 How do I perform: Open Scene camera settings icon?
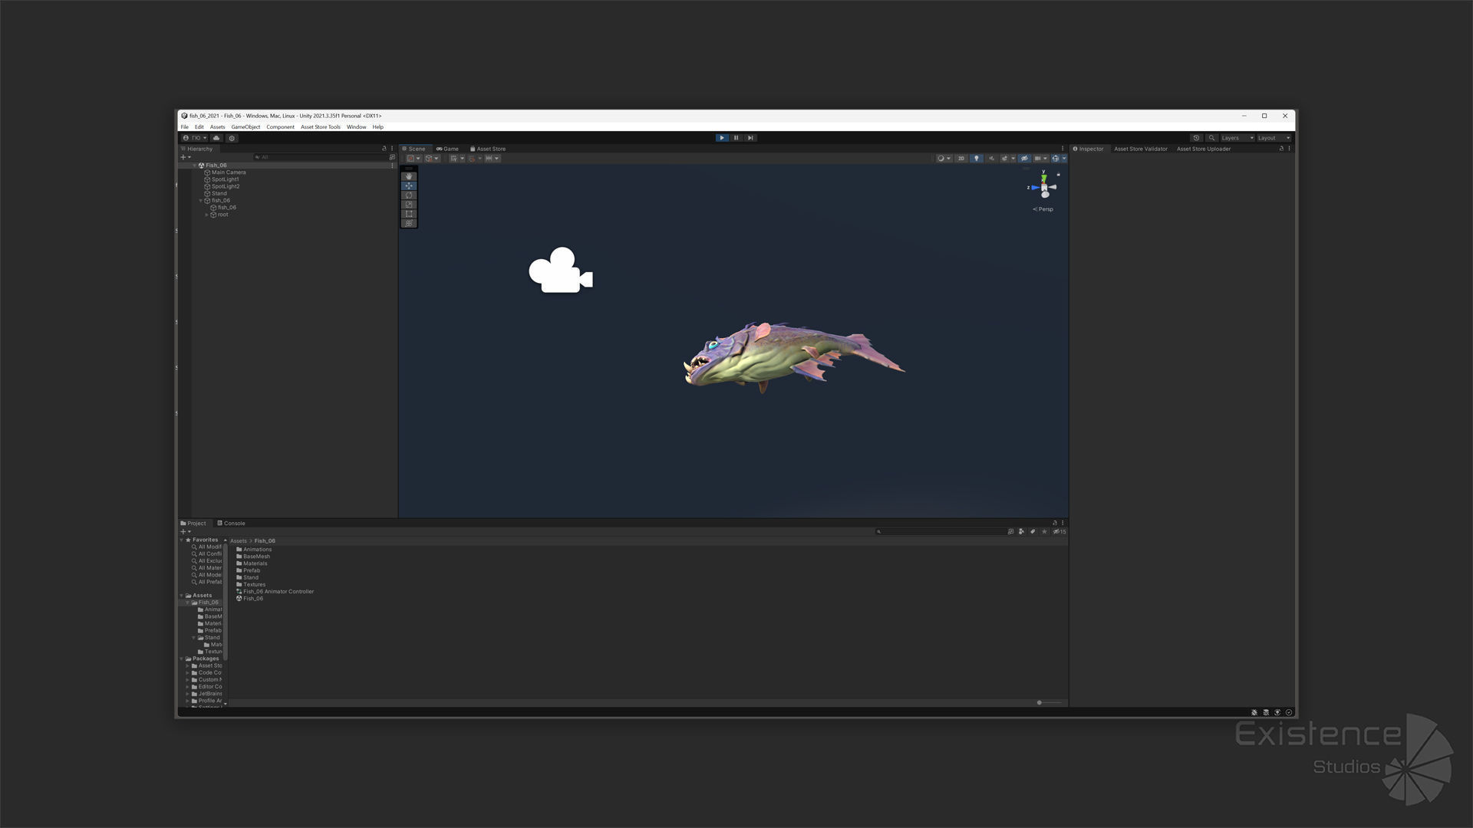pyautogui.click(x=1040, y=159)
